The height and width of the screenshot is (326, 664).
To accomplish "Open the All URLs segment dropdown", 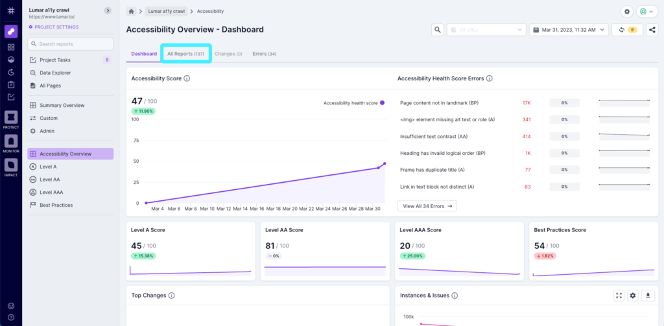I will click(486, 30).
